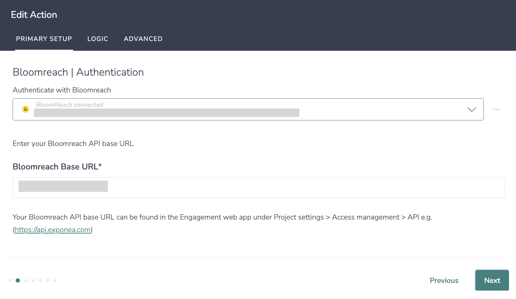This screenshot has height=299, width=516.
Task: Jump to the third step dot
Action: tap(26, 280)
